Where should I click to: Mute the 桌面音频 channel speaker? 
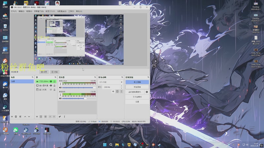60,98
